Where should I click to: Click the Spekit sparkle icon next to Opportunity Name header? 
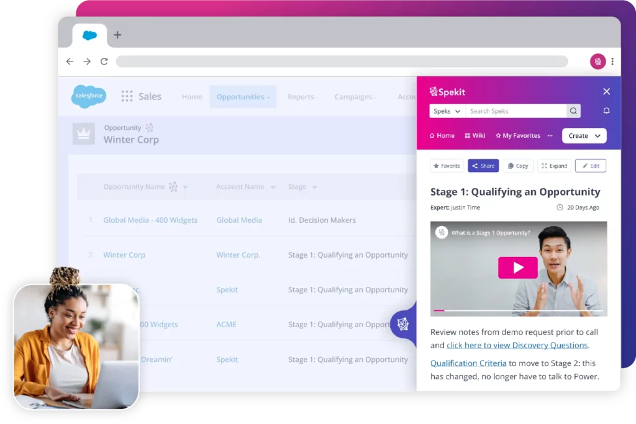(x=173, y=187)
